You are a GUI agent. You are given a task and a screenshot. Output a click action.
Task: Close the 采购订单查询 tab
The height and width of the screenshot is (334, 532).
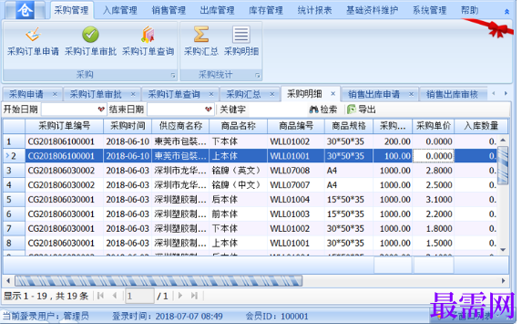coord(211,94)
